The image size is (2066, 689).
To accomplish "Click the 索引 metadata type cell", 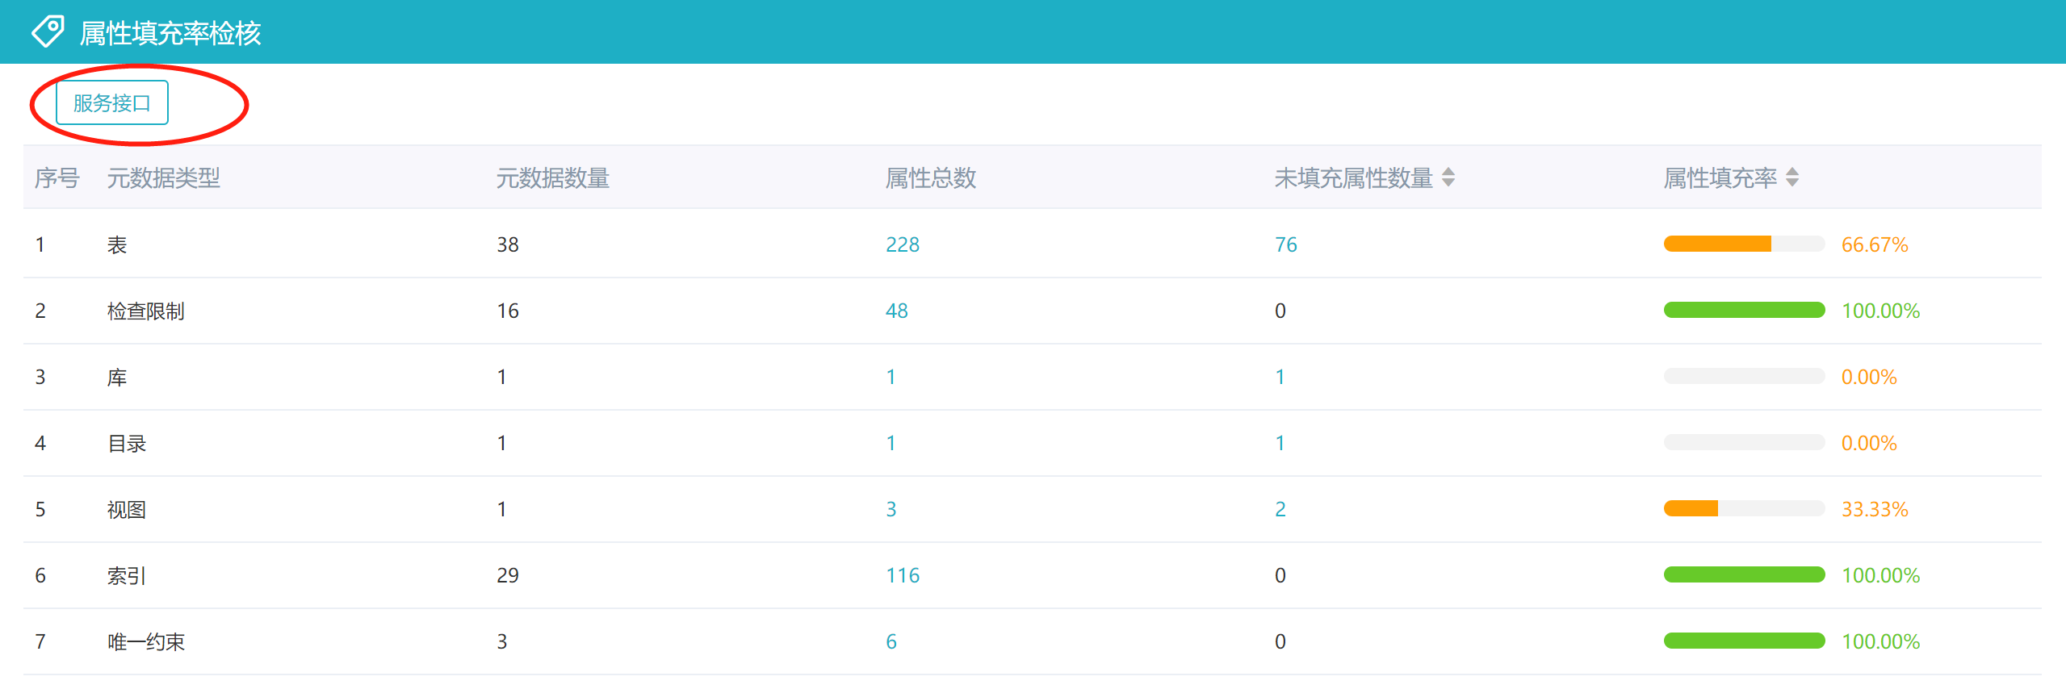I will coord(127,575).
